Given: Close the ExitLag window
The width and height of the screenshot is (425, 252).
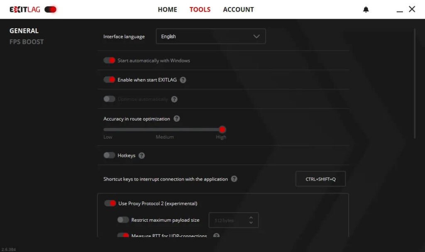Looking at the screenshot, I should click(412, 9).
